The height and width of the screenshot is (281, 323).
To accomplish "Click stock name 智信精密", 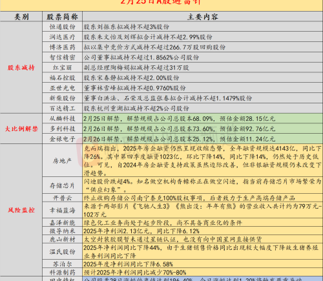I will click(x=62, y=57).
